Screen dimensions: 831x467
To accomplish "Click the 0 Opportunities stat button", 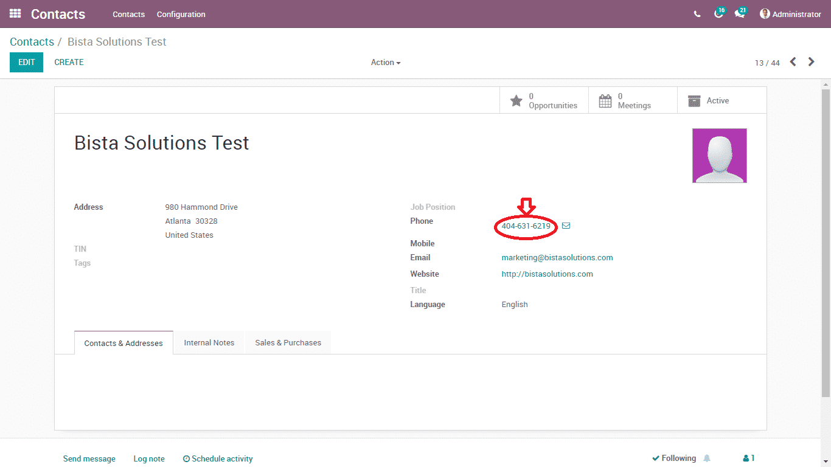I will coord(544,100).
